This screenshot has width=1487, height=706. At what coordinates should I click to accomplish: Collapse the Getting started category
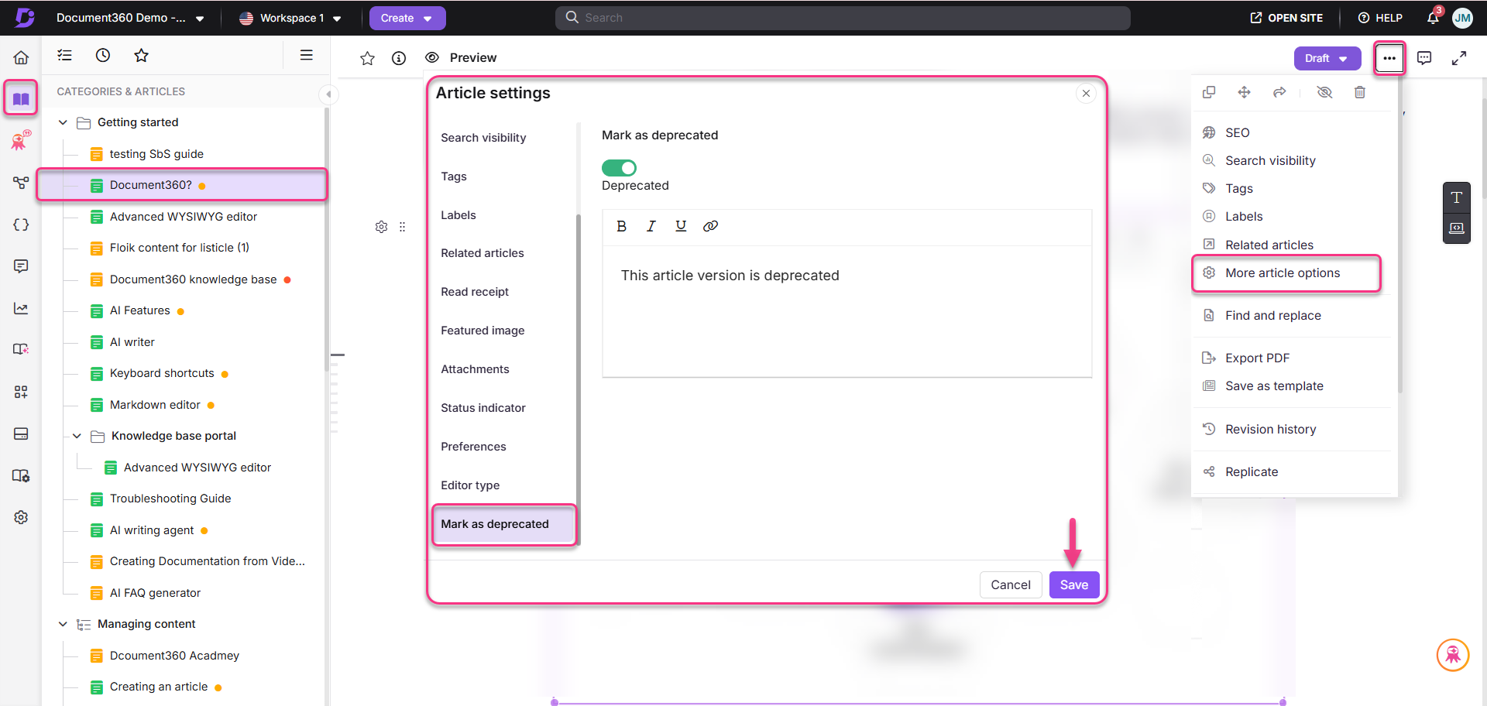[x=63, y=122]
